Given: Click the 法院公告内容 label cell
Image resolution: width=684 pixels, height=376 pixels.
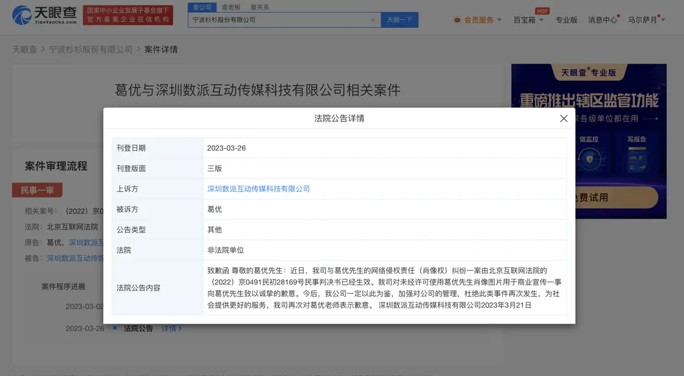Looking at the screenshot, I should (157, 288).
